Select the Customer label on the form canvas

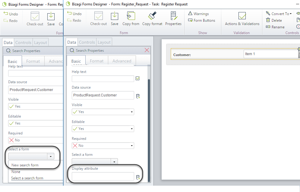pyautogui.click(x=182, y=55)
